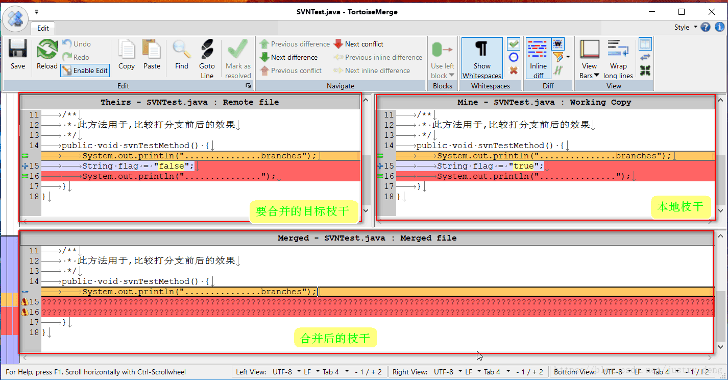Click down arrow of Mine pane scrollbar
728x380 pixels.
tap(720, 210)
